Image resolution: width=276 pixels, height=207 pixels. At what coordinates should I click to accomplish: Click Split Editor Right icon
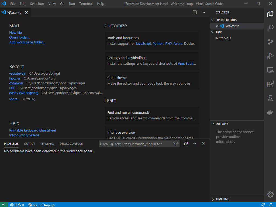(x=195, y=12)
